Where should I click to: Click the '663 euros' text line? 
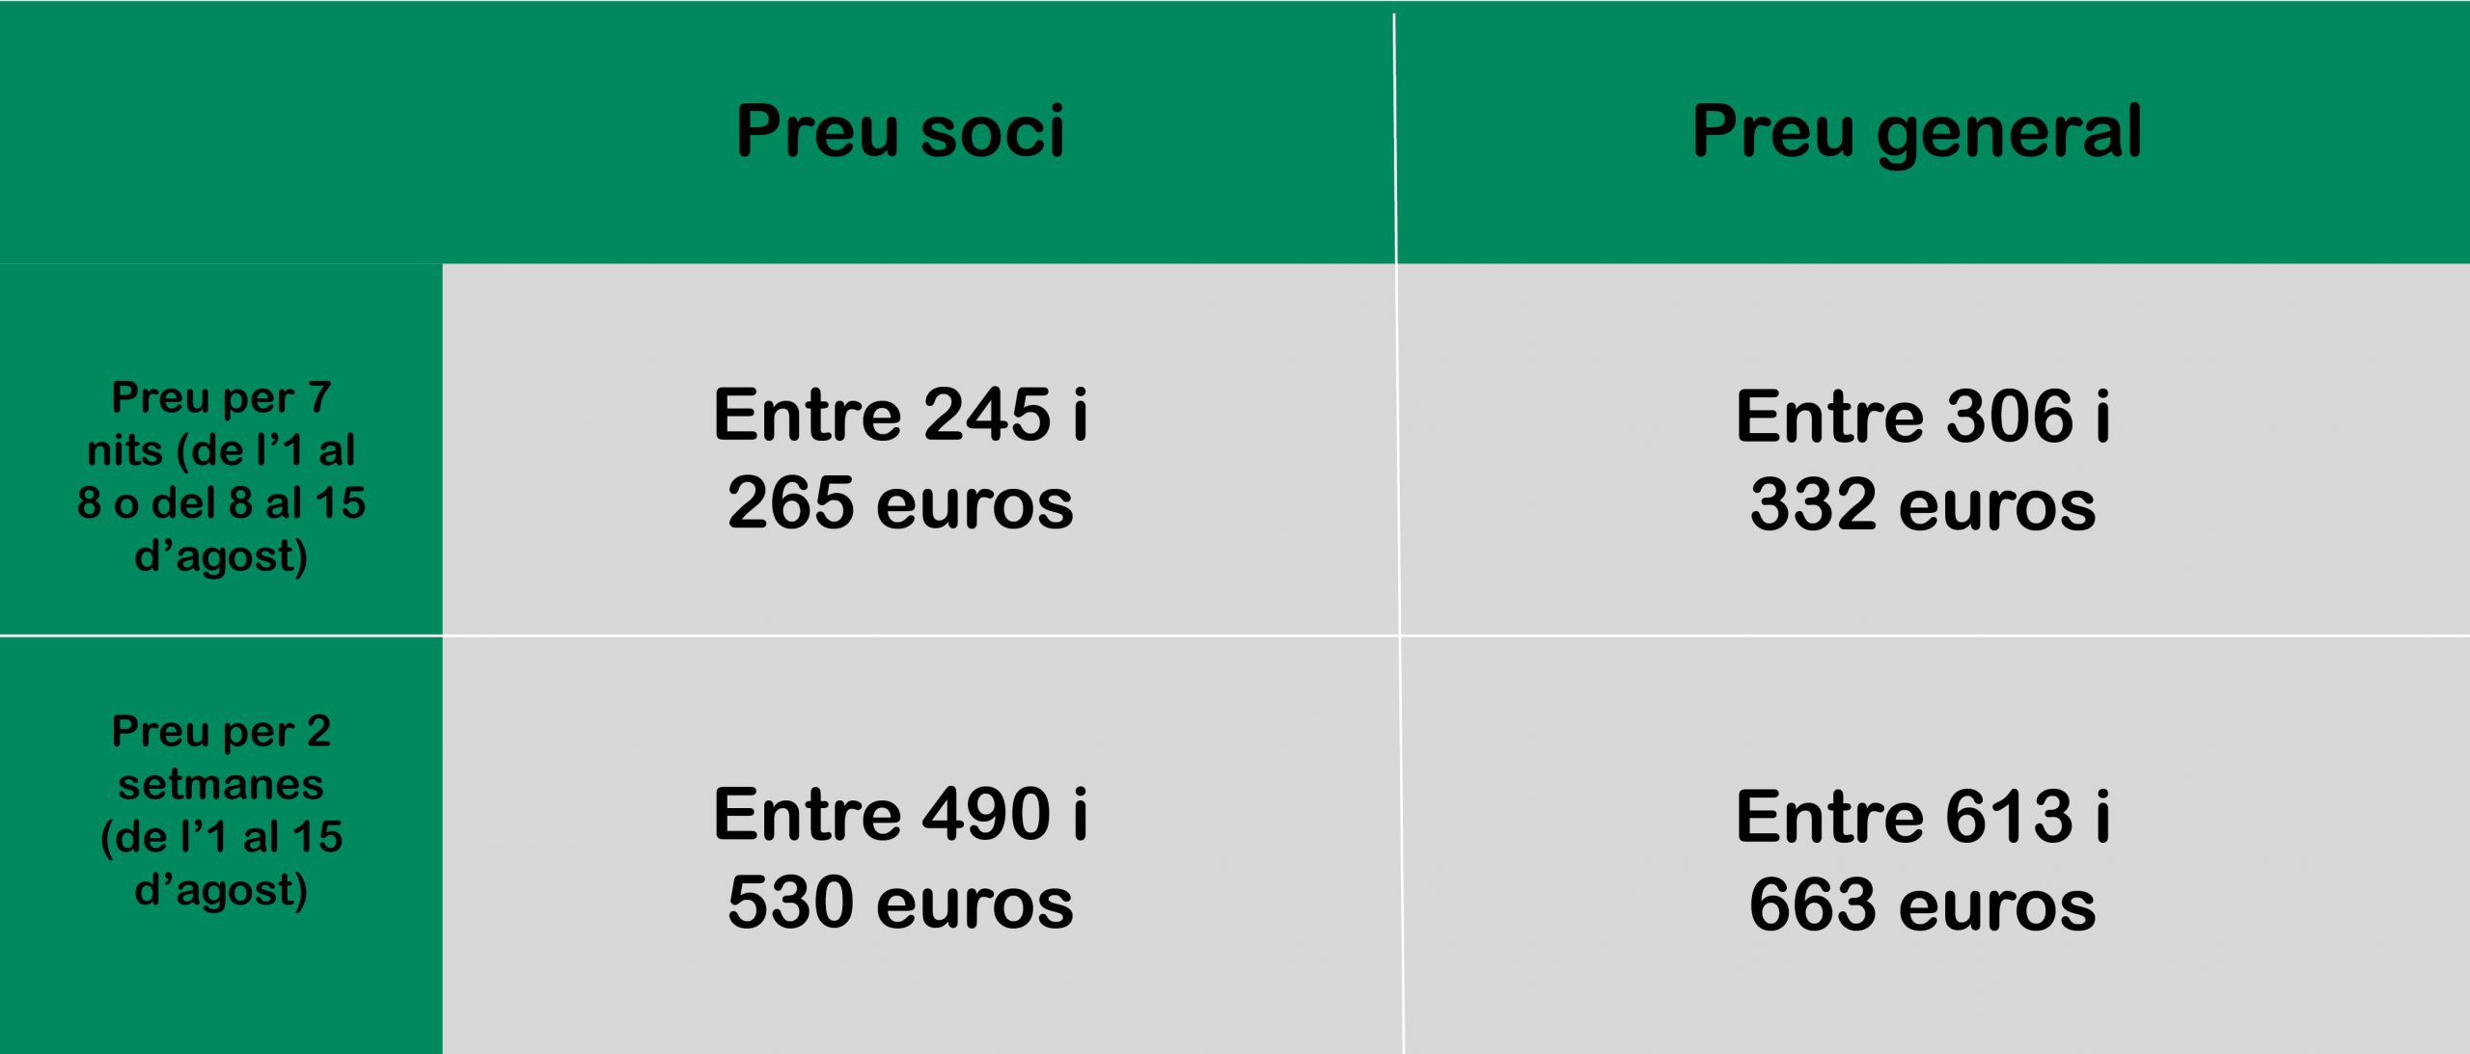tap(1923, 905)
